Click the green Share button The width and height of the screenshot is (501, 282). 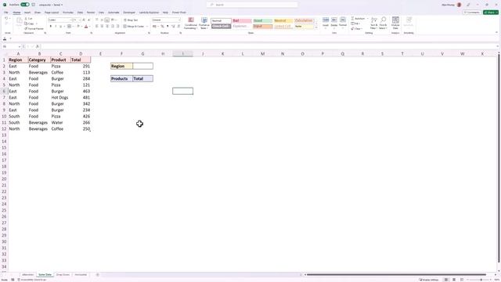[x=491, y=13]
